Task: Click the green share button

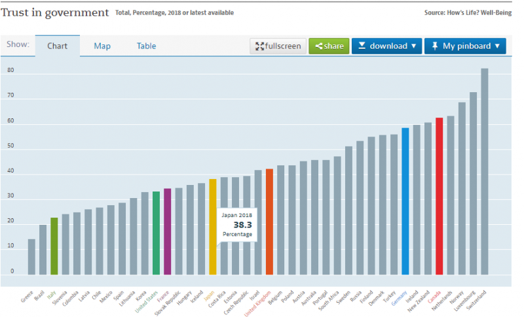Action: coord(329,46)
